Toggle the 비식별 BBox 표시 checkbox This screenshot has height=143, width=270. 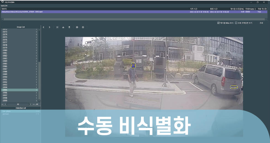[x=219, y=23]
